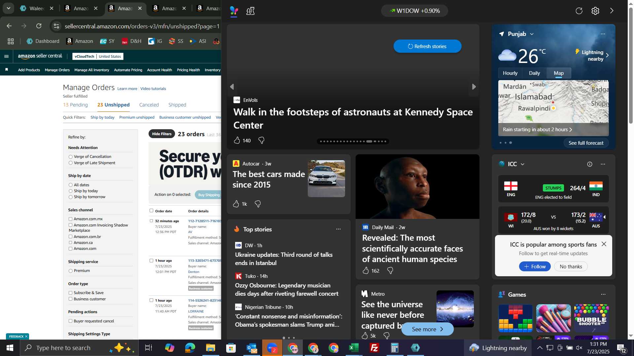Expand the Punjab location dropdown

coord(532,34)
